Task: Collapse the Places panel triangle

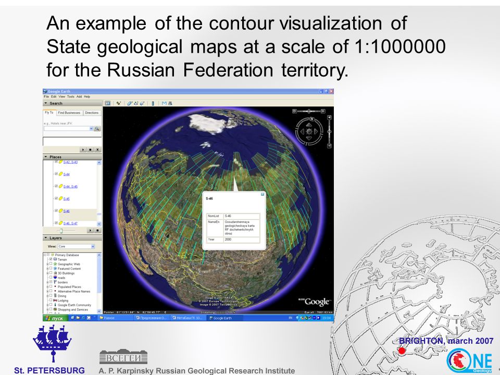Action: click(46, 157)
